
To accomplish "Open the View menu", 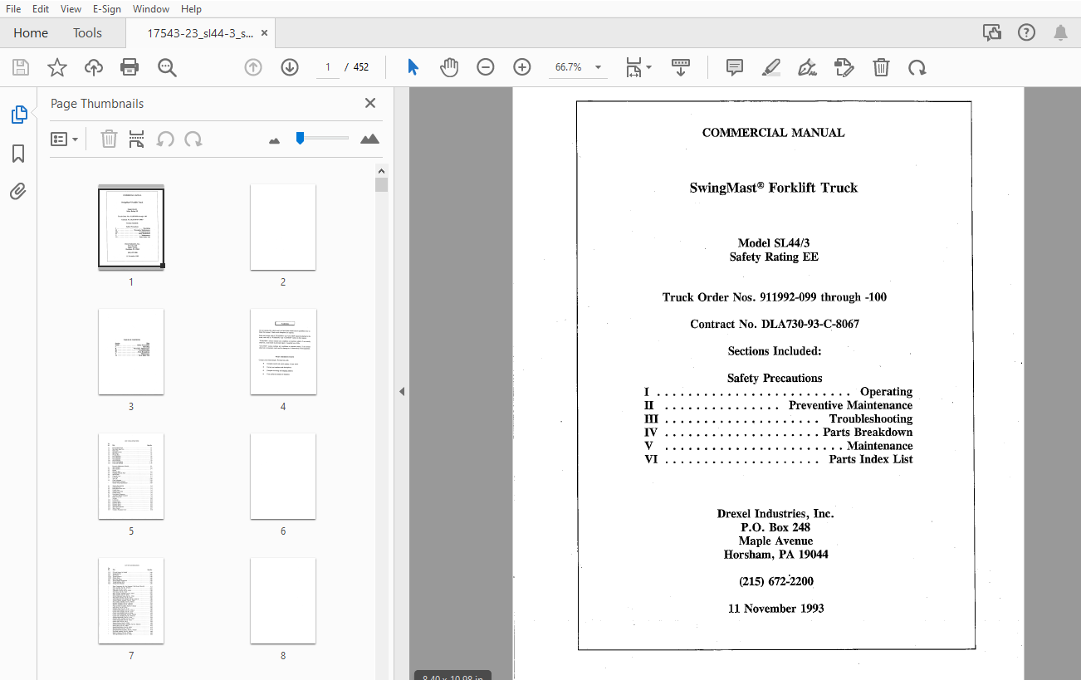I will (71, 8).
